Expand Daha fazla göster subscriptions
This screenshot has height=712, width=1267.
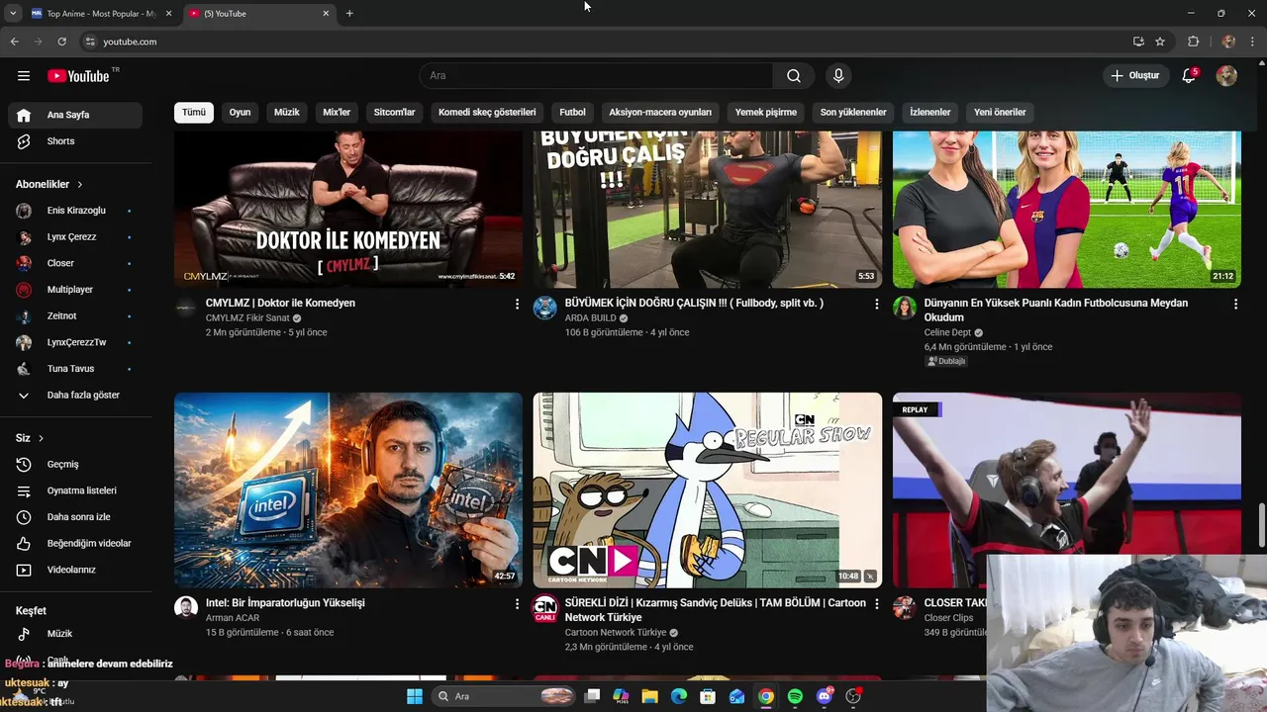click(x=75, y=396)
